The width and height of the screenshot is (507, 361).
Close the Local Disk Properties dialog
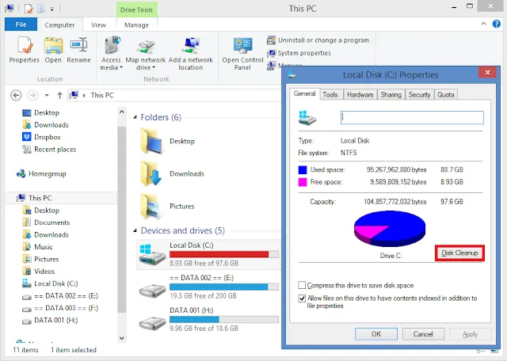(488, 72)
